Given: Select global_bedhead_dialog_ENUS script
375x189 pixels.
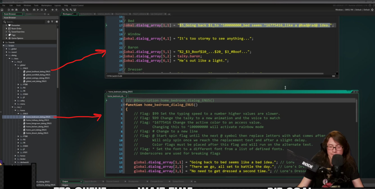Looking at the screenshot, I should tap(38, 71).
